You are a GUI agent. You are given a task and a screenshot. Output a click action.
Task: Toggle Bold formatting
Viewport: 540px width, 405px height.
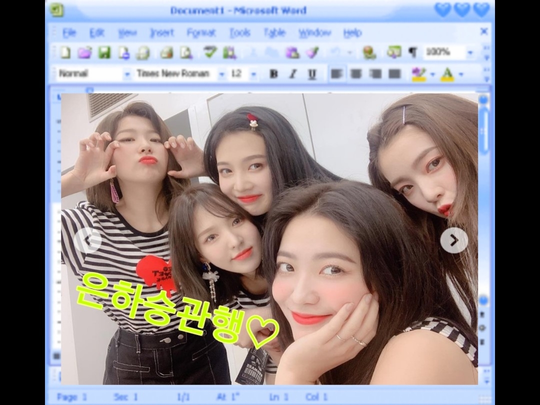[273, 74]
